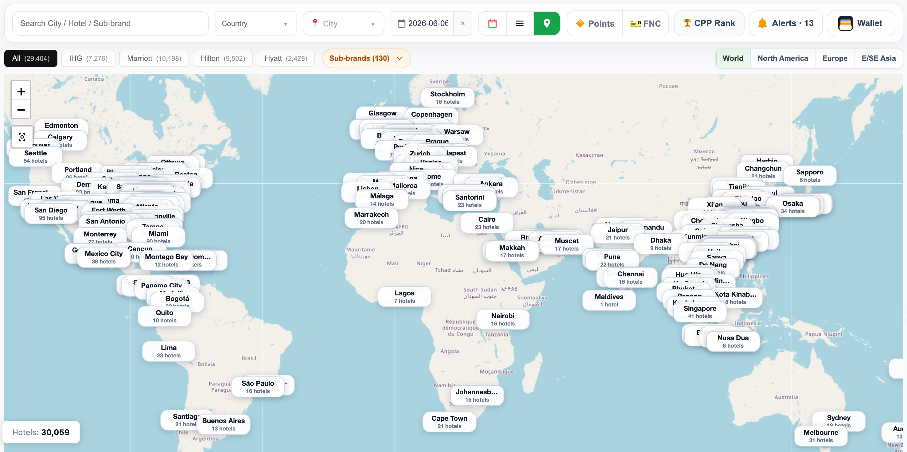Viewport: 907px width, 452px height.
Task: Open the Jaipur 21 hotels marker
Action: point(617,233)
